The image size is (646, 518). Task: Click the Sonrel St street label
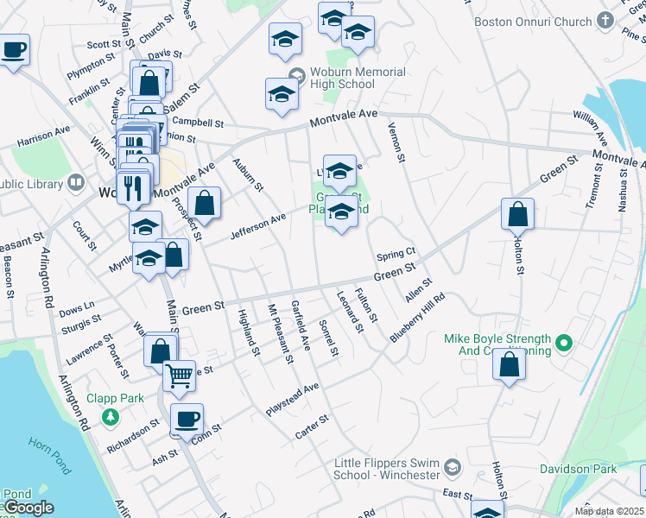(x=329, y=338)
